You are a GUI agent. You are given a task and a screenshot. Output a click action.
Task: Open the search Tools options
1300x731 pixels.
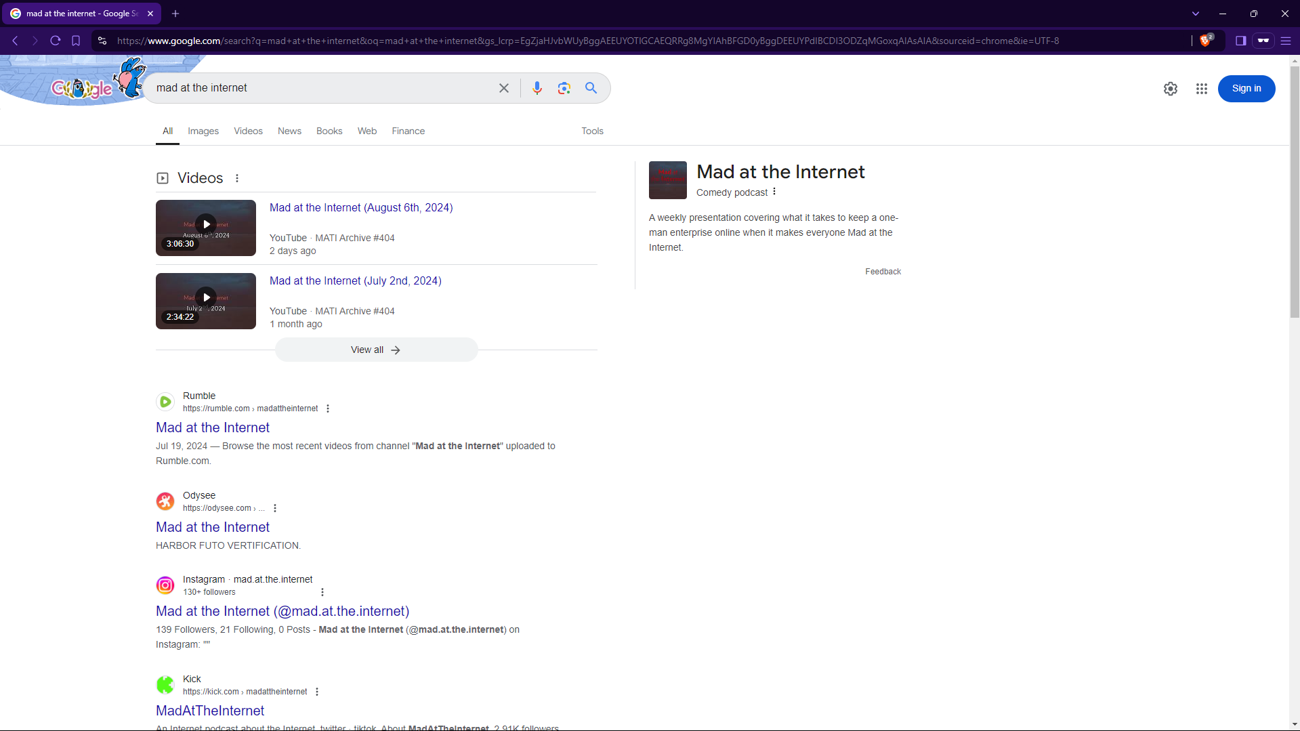point(592,131)
